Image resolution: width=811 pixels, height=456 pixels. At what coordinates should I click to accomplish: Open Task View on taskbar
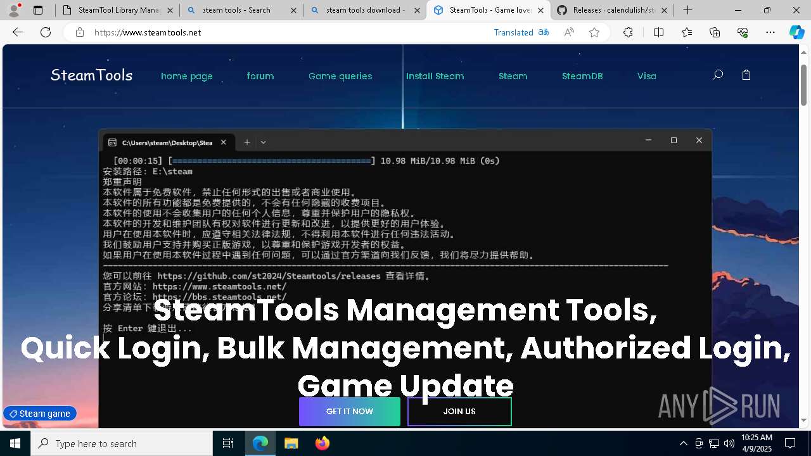click(228, 443)
